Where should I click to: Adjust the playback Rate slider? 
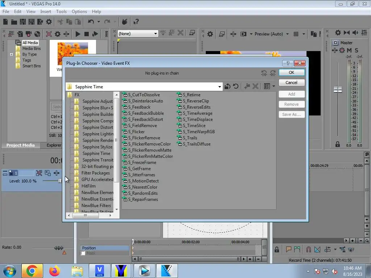coord(59,248)
